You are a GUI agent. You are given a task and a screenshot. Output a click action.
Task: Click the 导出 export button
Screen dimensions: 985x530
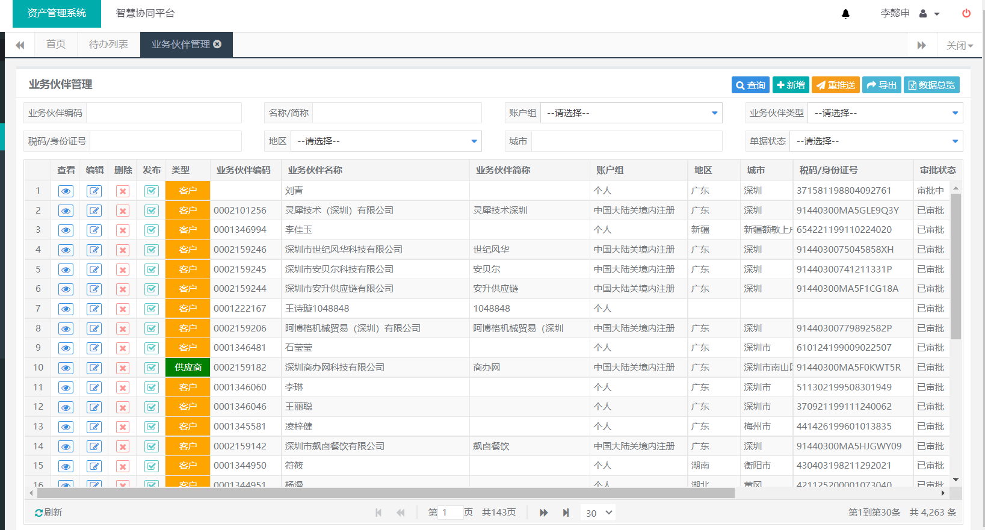tap(882, 85)
